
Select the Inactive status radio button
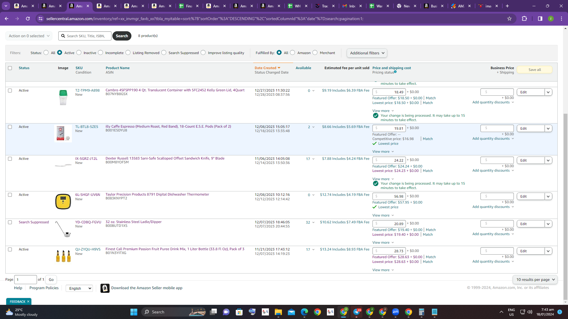79,53
